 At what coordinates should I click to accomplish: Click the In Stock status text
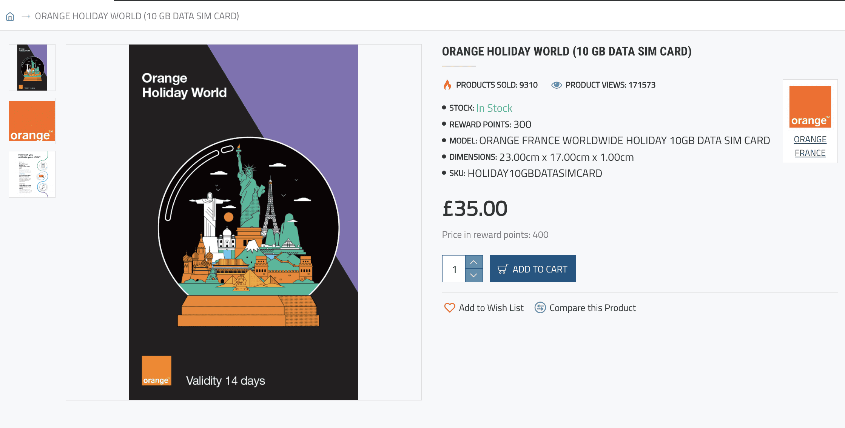pos(494,108)
